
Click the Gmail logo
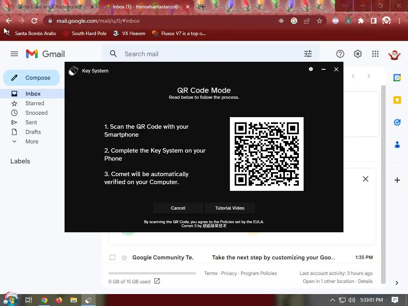(45, 54)
